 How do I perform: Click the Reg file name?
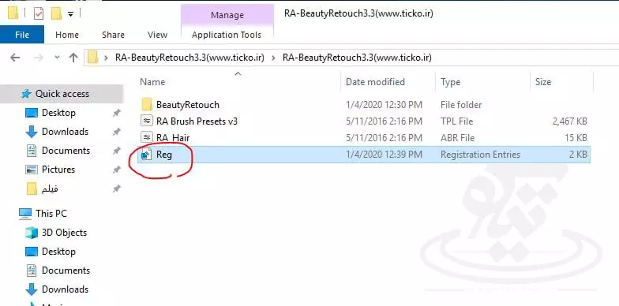[164, 155]
